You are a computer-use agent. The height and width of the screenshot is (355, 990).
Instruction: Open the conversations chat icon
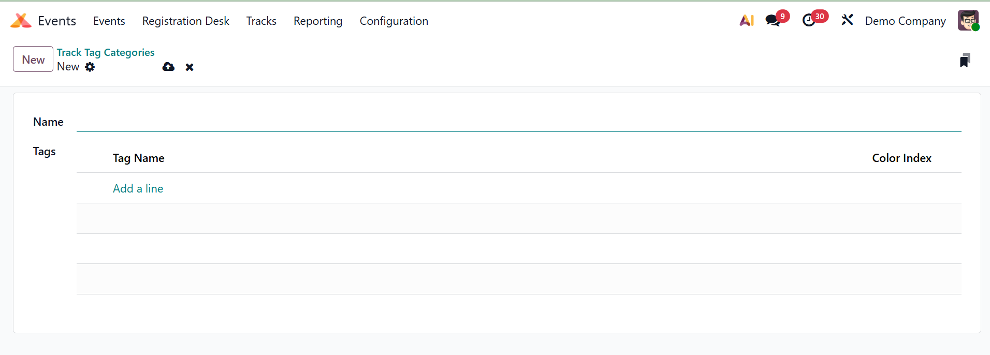point(773,21)
